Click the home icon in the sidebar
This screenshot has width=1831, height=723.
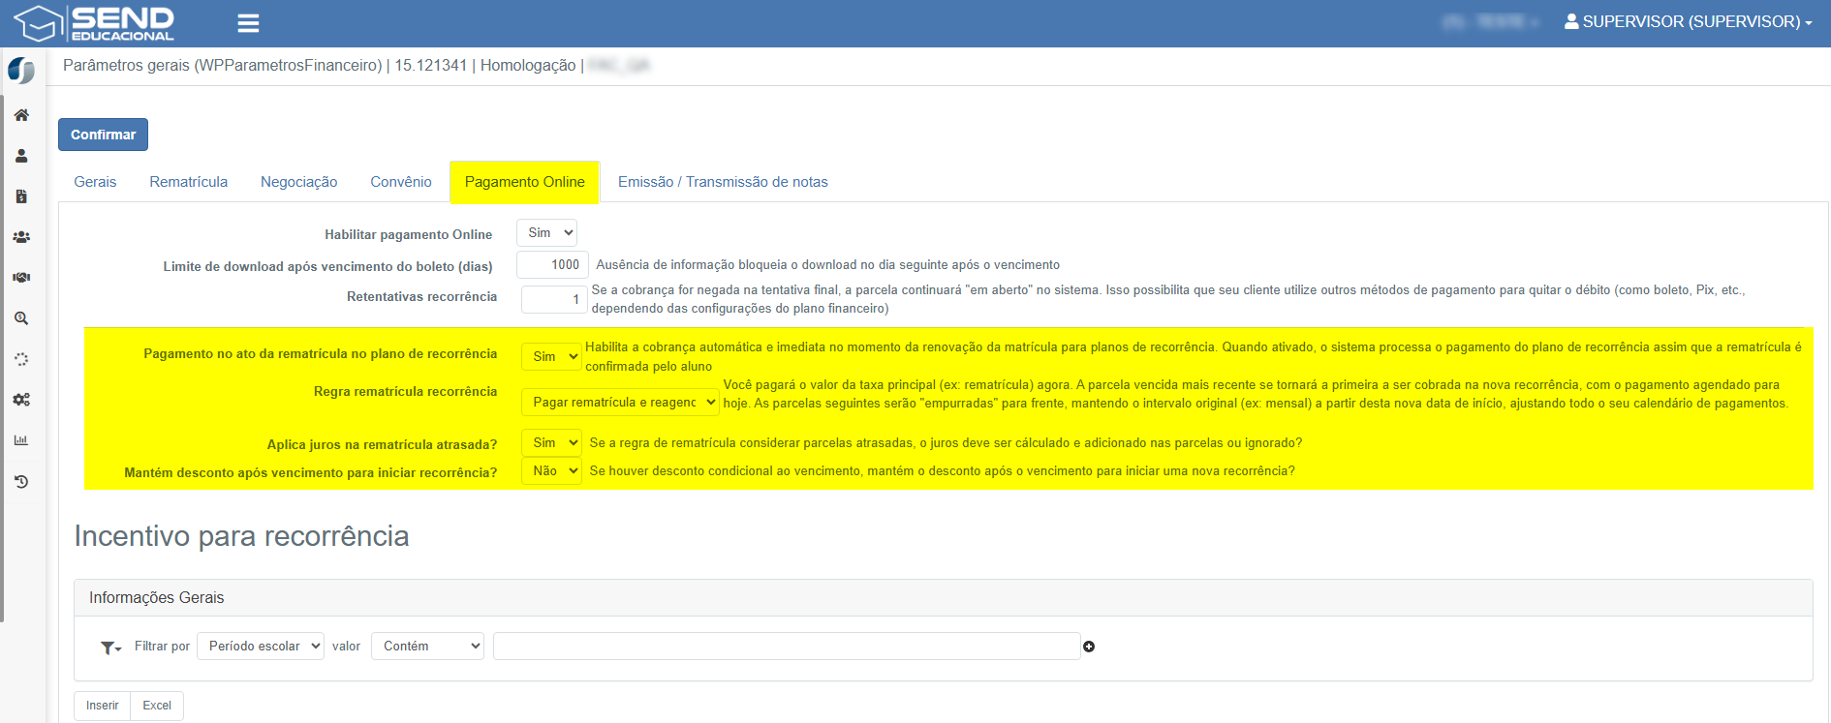(x=21, y=115)
